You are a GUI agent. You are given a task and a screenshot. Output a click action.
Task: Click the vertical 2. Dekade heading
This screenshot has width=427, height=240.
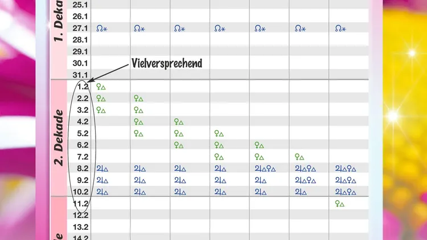pos(59,137)
